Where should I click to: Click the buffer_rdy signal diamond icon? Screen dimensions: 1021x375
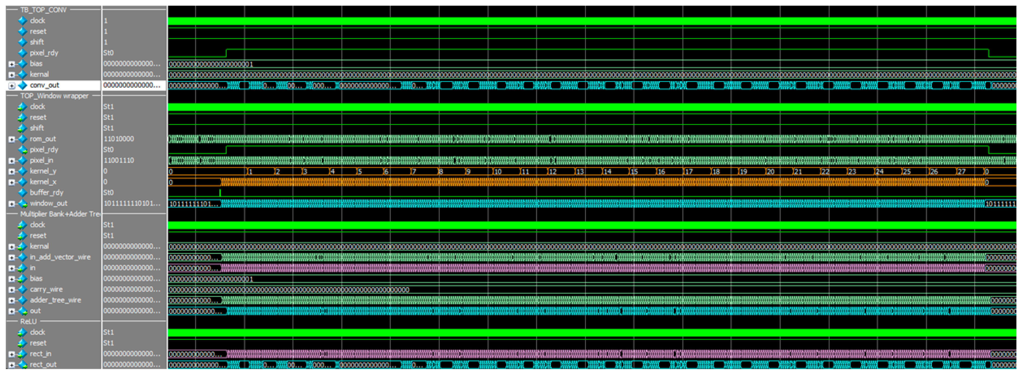23,193
